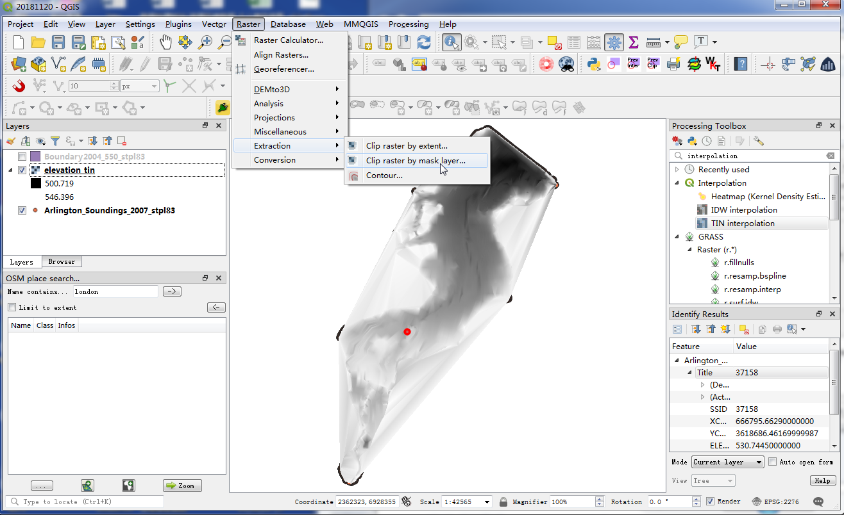Toggle visibility of Boundary2004_550_stpl83 layer
This screenshot has width=844, height=515.
point(22,156)
